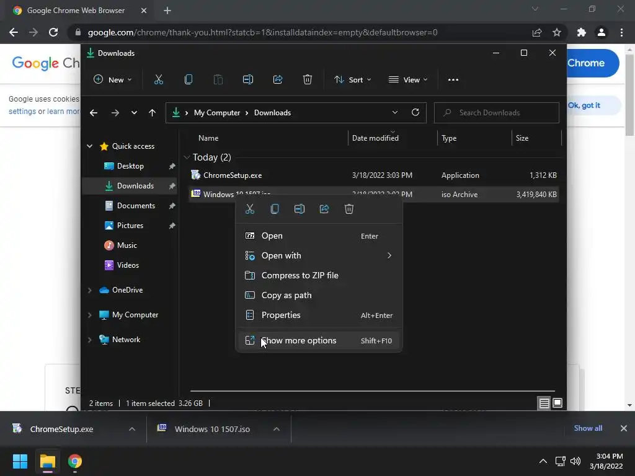Click the Cut icon in context menu

250,209
